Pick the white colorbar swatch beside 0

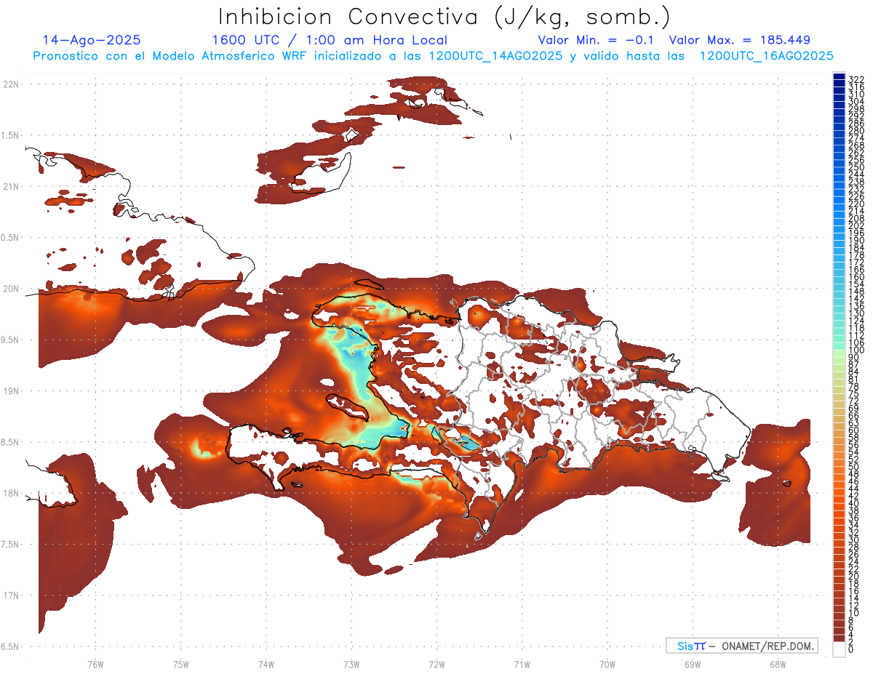[x=839, y=649]
